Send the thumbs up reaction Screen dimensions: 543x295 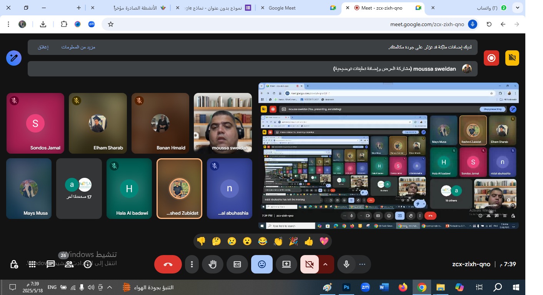pyautogui.click(x=309, y=241)
